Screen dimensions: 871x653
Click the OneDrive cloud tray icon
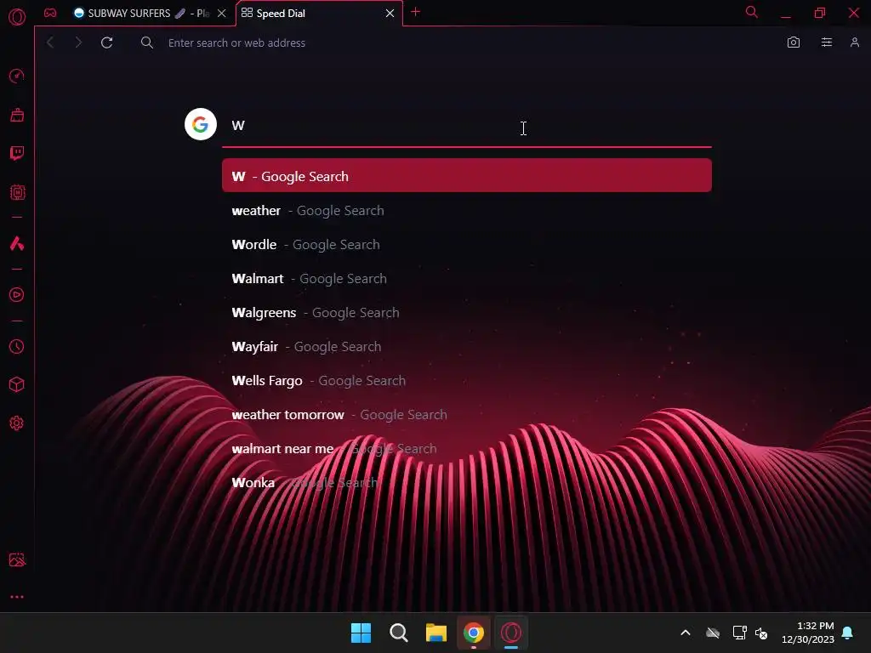[x=713, y=633]
